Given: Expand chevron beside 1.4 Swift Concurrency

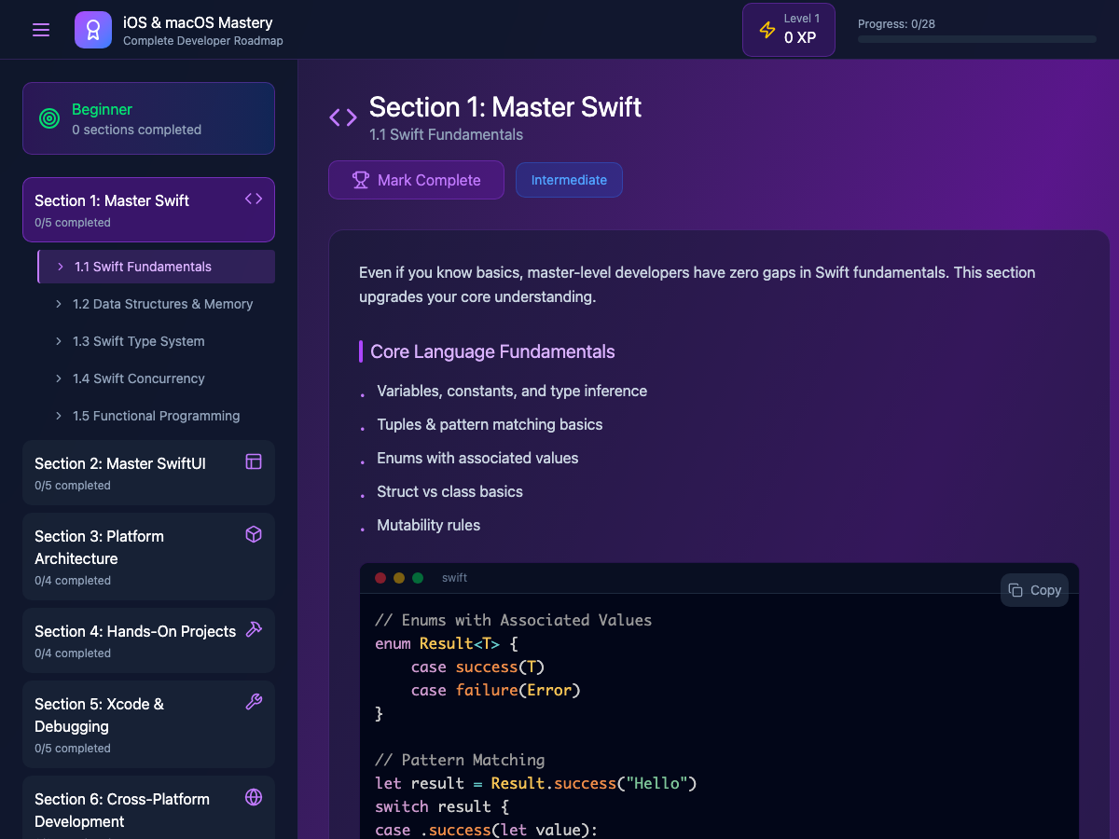Looking at the screenshot, I should 59,378.
